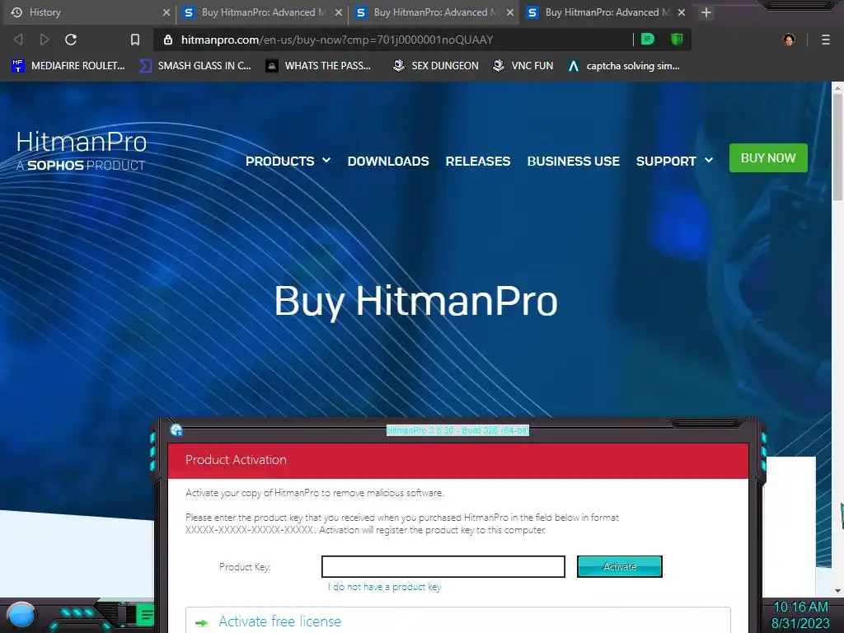Viewport: 844px width, 633px height.
Task: Click the green taskbar app icon
Action: coord(145,615)
